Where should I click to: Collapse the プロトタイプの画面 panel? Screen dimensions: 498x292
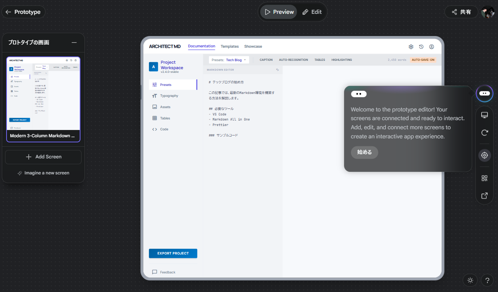(x=74, y=43)
